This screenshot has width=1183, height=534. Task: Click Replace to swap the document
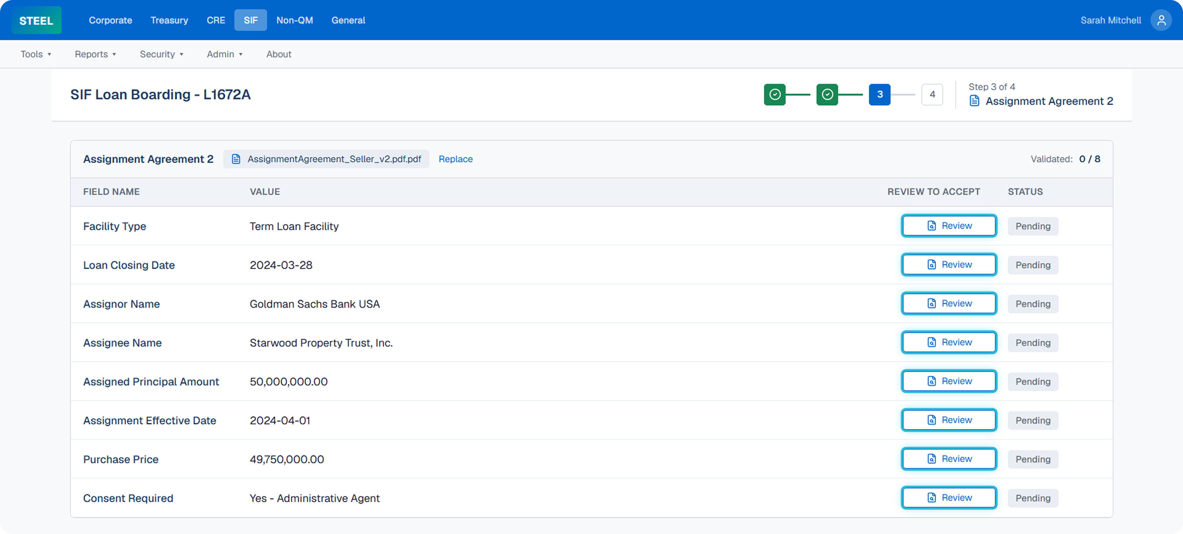[x=455, y=159]
